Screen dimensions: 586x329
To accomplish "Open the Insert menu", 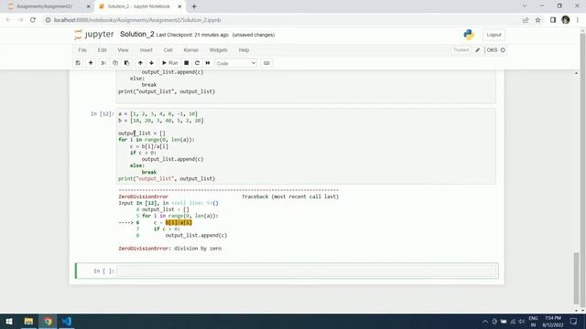I will click(146, 50).
